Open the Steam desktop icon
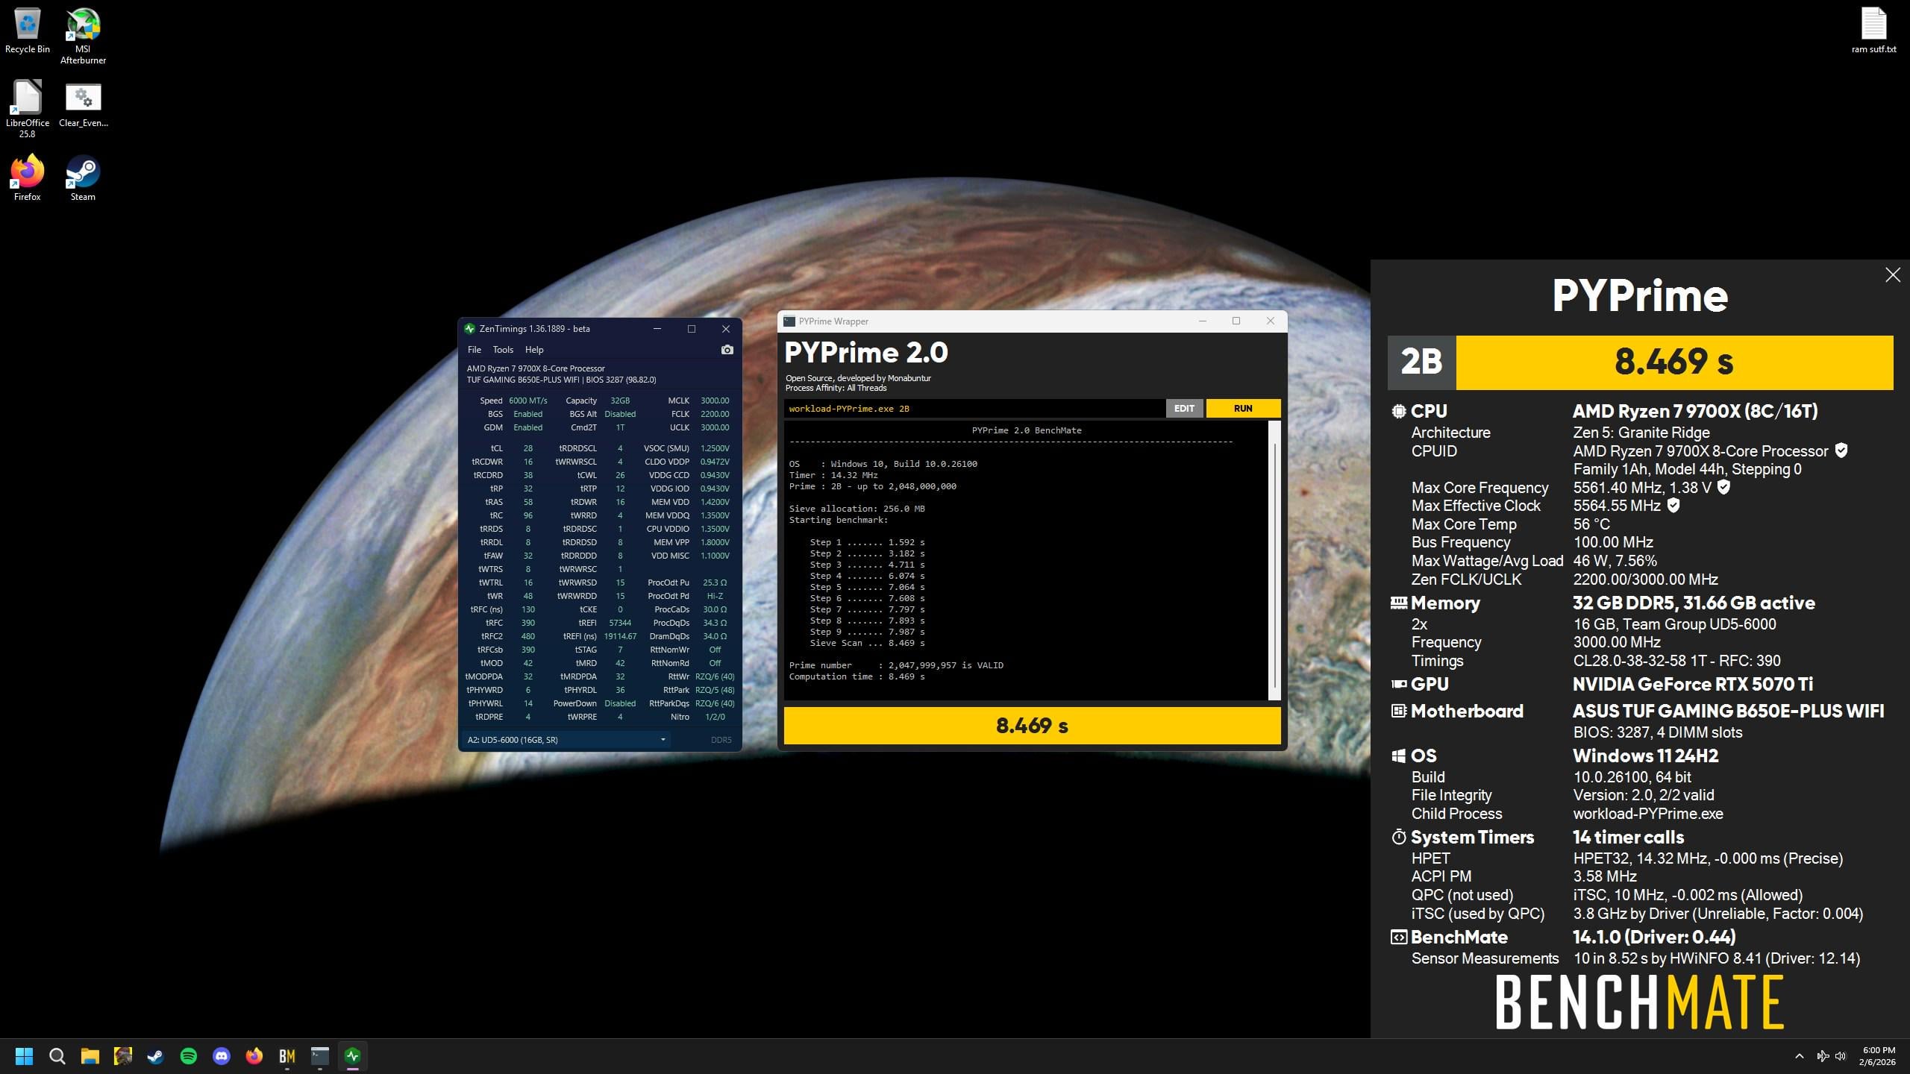Viewport: 1910px width, 1074px height. [83, 174]
